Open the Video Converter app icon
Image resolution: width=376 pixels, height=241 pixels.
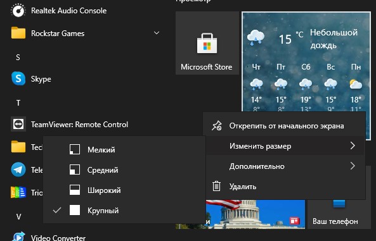[18, 237]
